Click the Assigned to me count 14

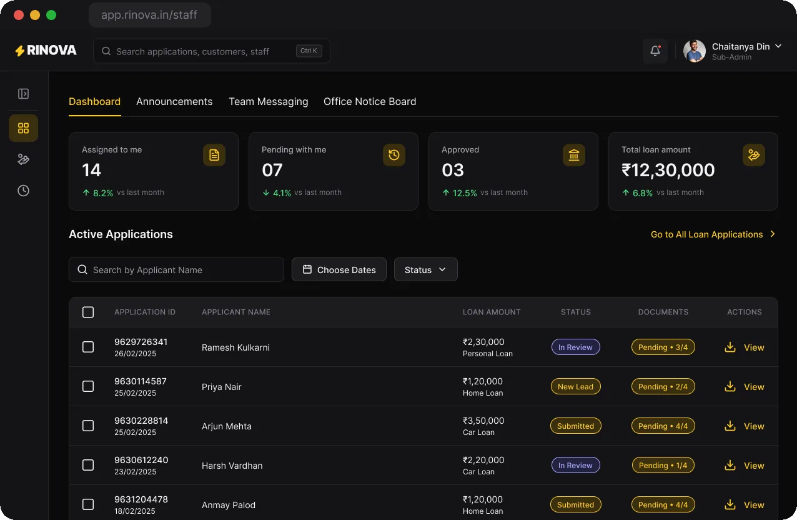click(92, 170)
